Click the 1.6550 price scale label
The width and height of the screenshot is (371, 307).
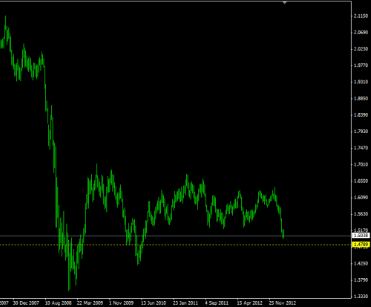pyautogui.click(x=361, y=181)
